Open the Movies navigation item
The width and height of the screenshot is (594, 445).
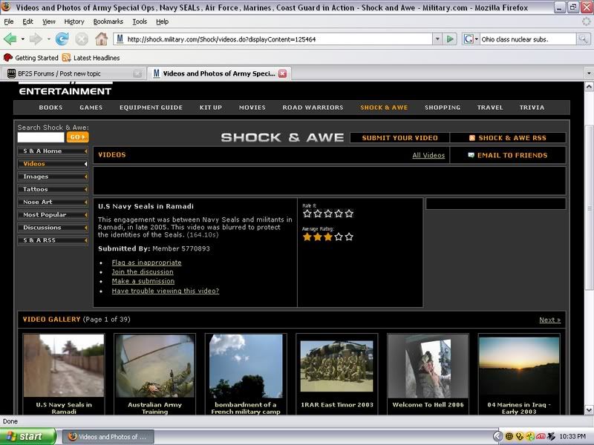(x=252, y=108)
